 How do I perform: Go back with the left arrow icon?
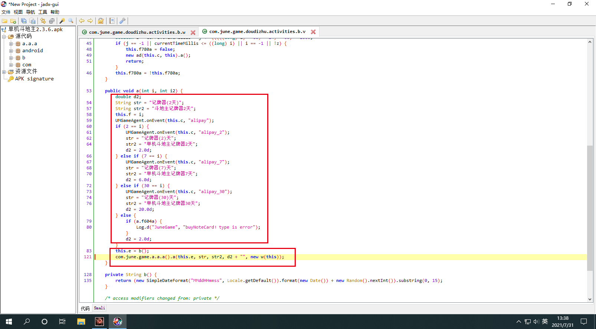point(82,21)
